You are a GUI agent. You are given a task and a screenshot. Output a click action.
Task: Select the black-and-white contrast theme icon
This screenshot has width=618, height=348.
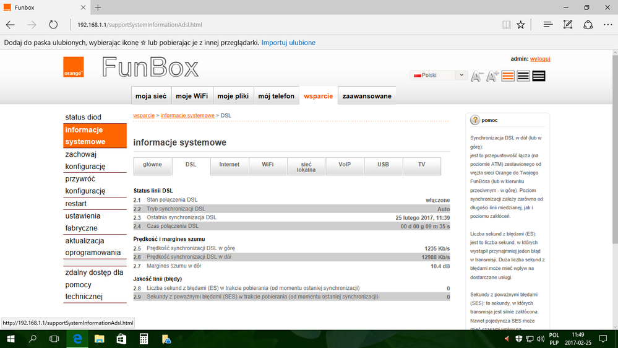(523, 76)
